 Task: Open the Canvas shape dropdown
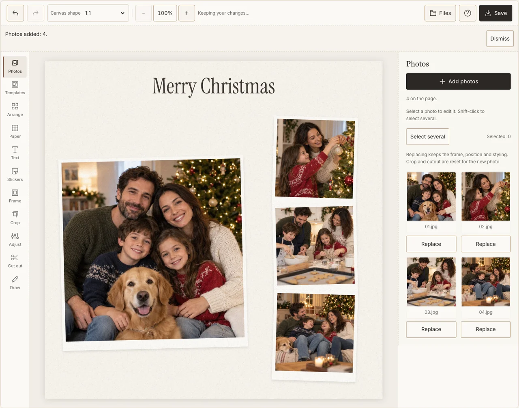88,13
